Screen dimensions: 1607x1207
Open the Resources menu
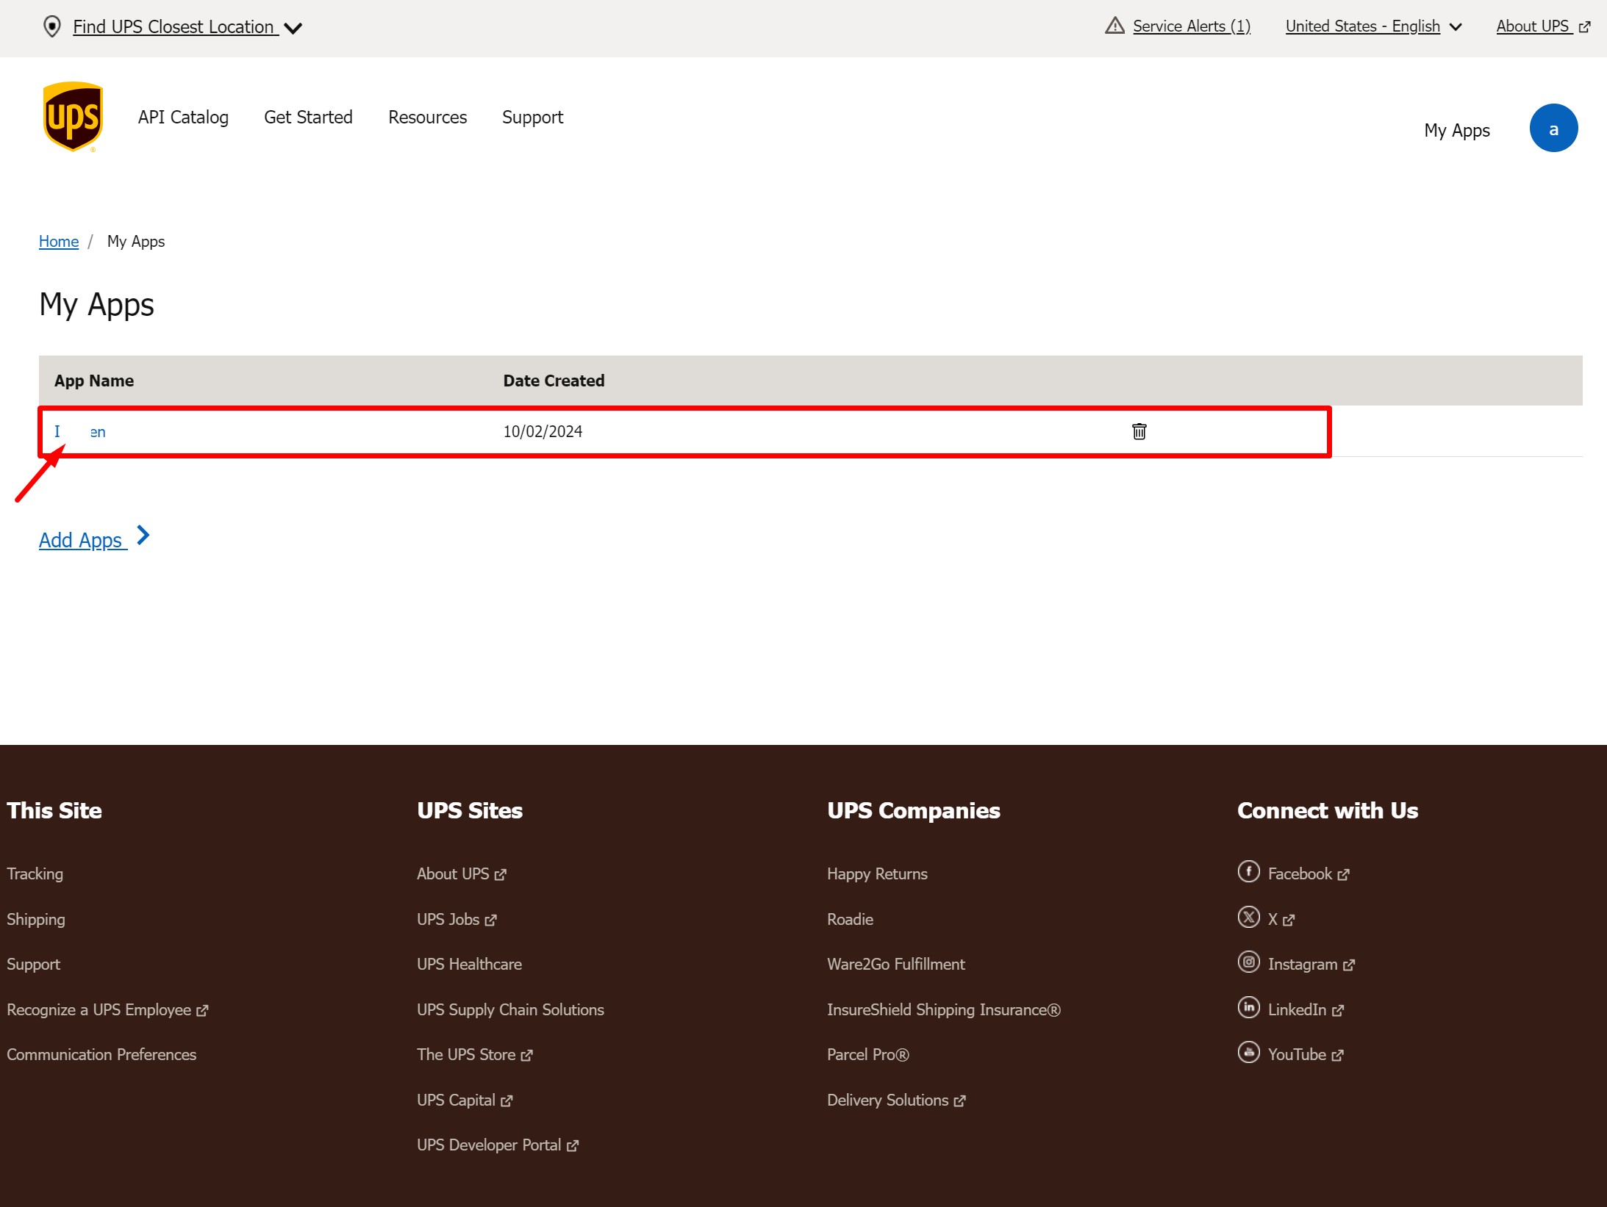coord(427,117)
